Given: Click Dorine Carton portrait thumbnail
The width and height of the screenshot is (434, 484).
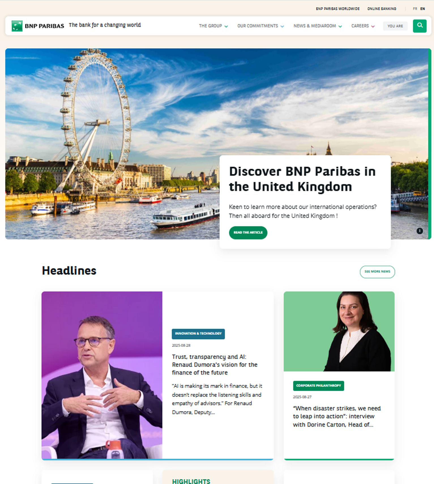Looking at the screenshot, I should [339, 331].
